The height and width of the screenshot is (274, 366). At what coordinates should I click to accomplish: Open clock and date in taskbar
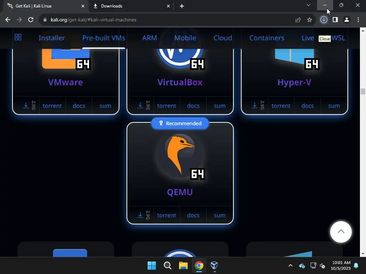point(341,265)
